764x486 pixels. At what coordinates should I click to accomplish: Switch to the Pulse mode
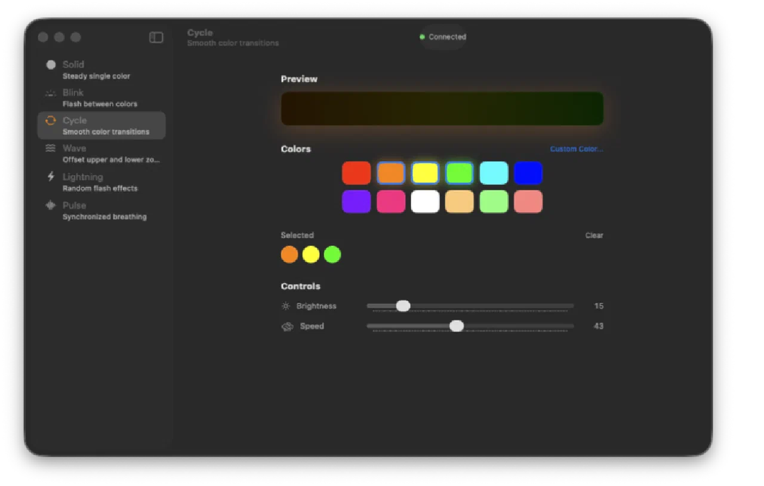click(x=101, y=211)
